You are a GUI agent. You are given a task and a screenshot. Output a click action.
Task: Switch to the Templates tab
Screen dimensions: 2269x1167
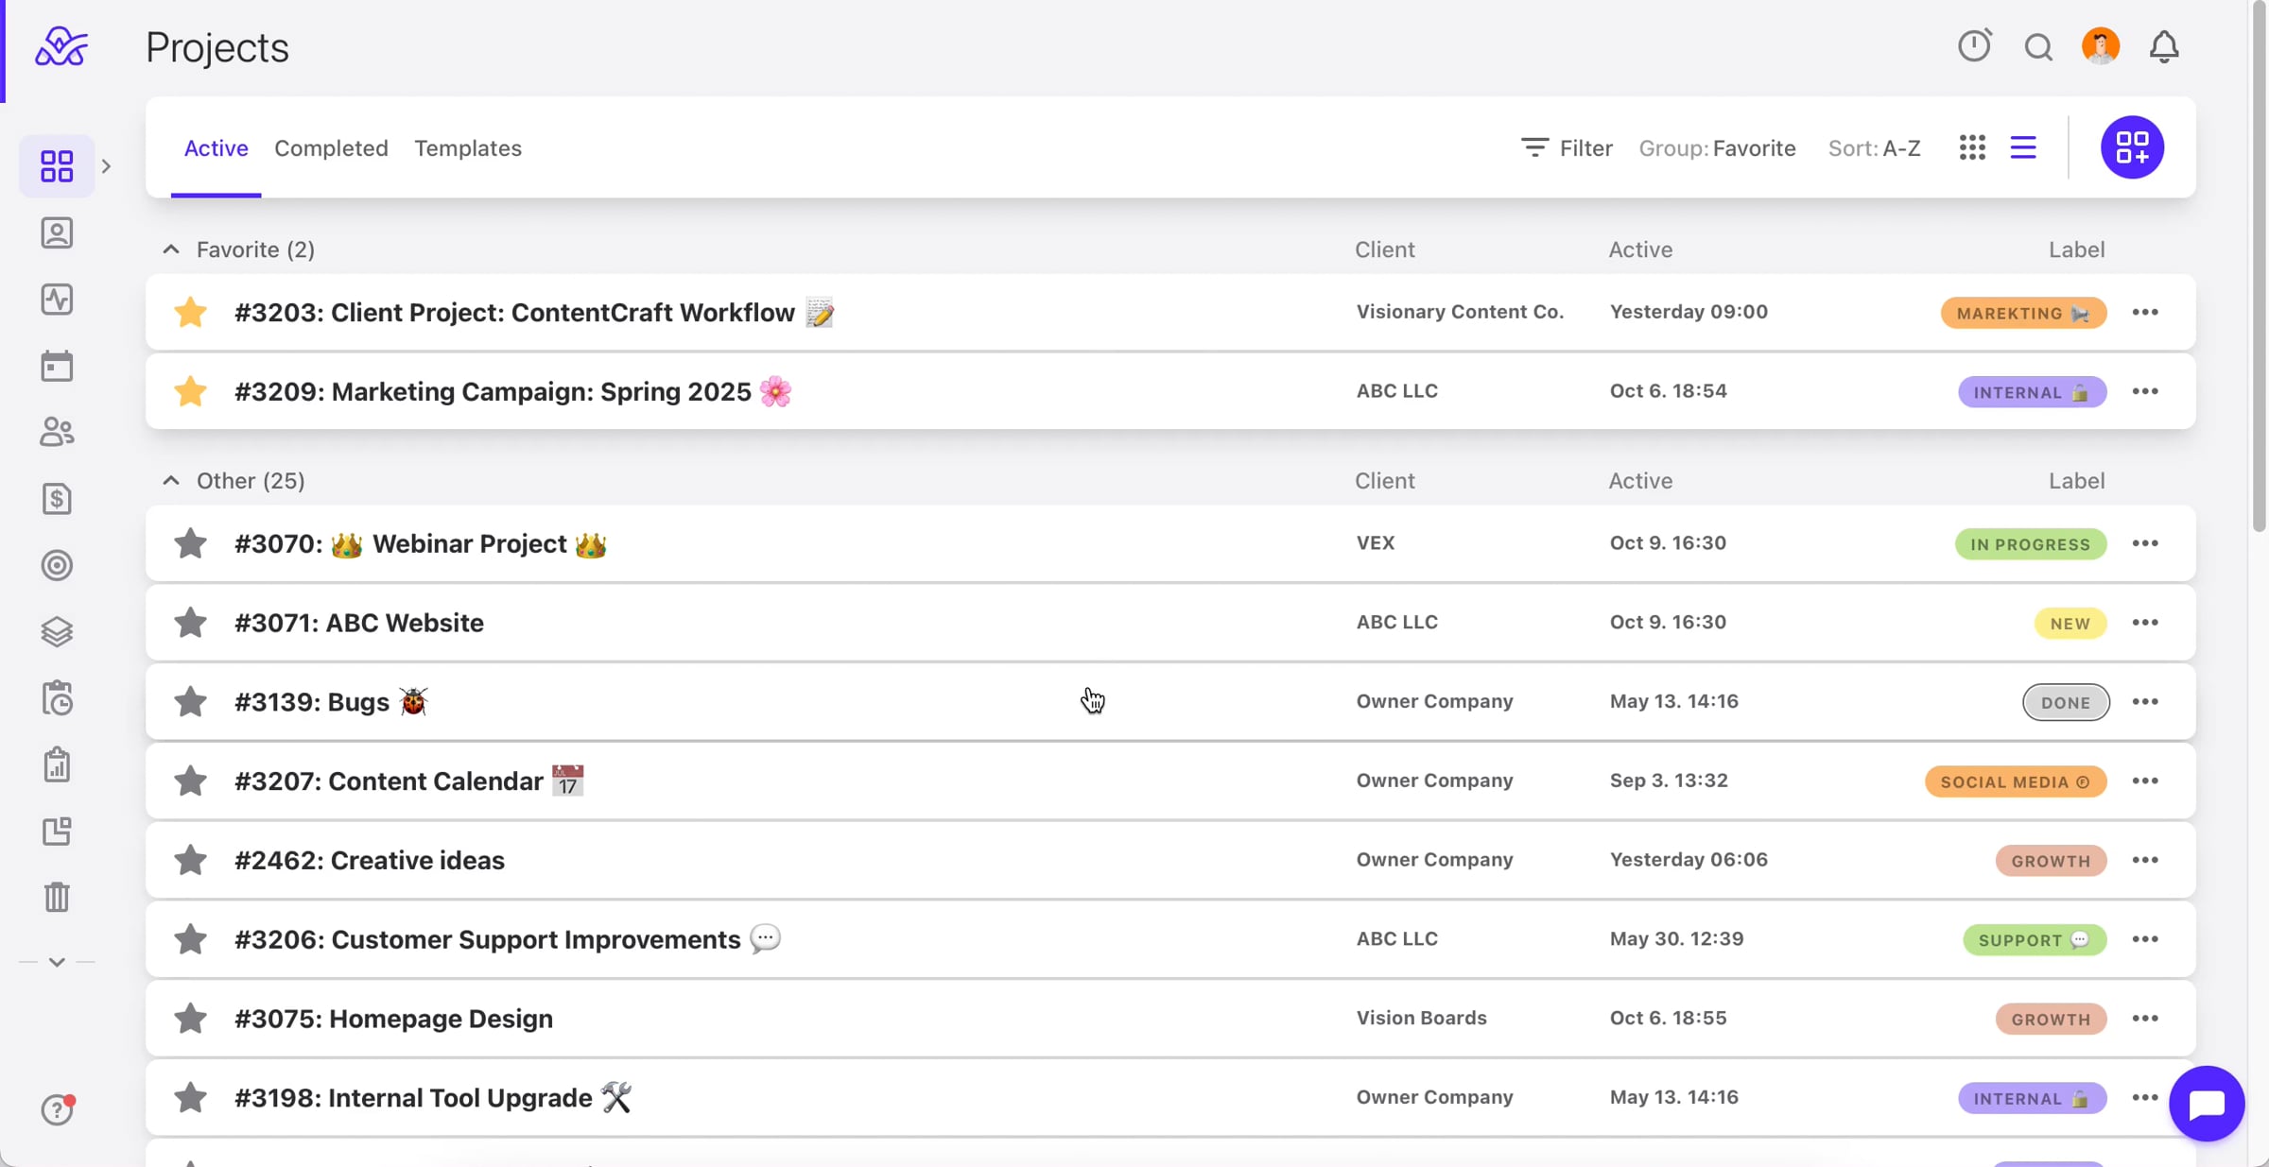[468, 148]
